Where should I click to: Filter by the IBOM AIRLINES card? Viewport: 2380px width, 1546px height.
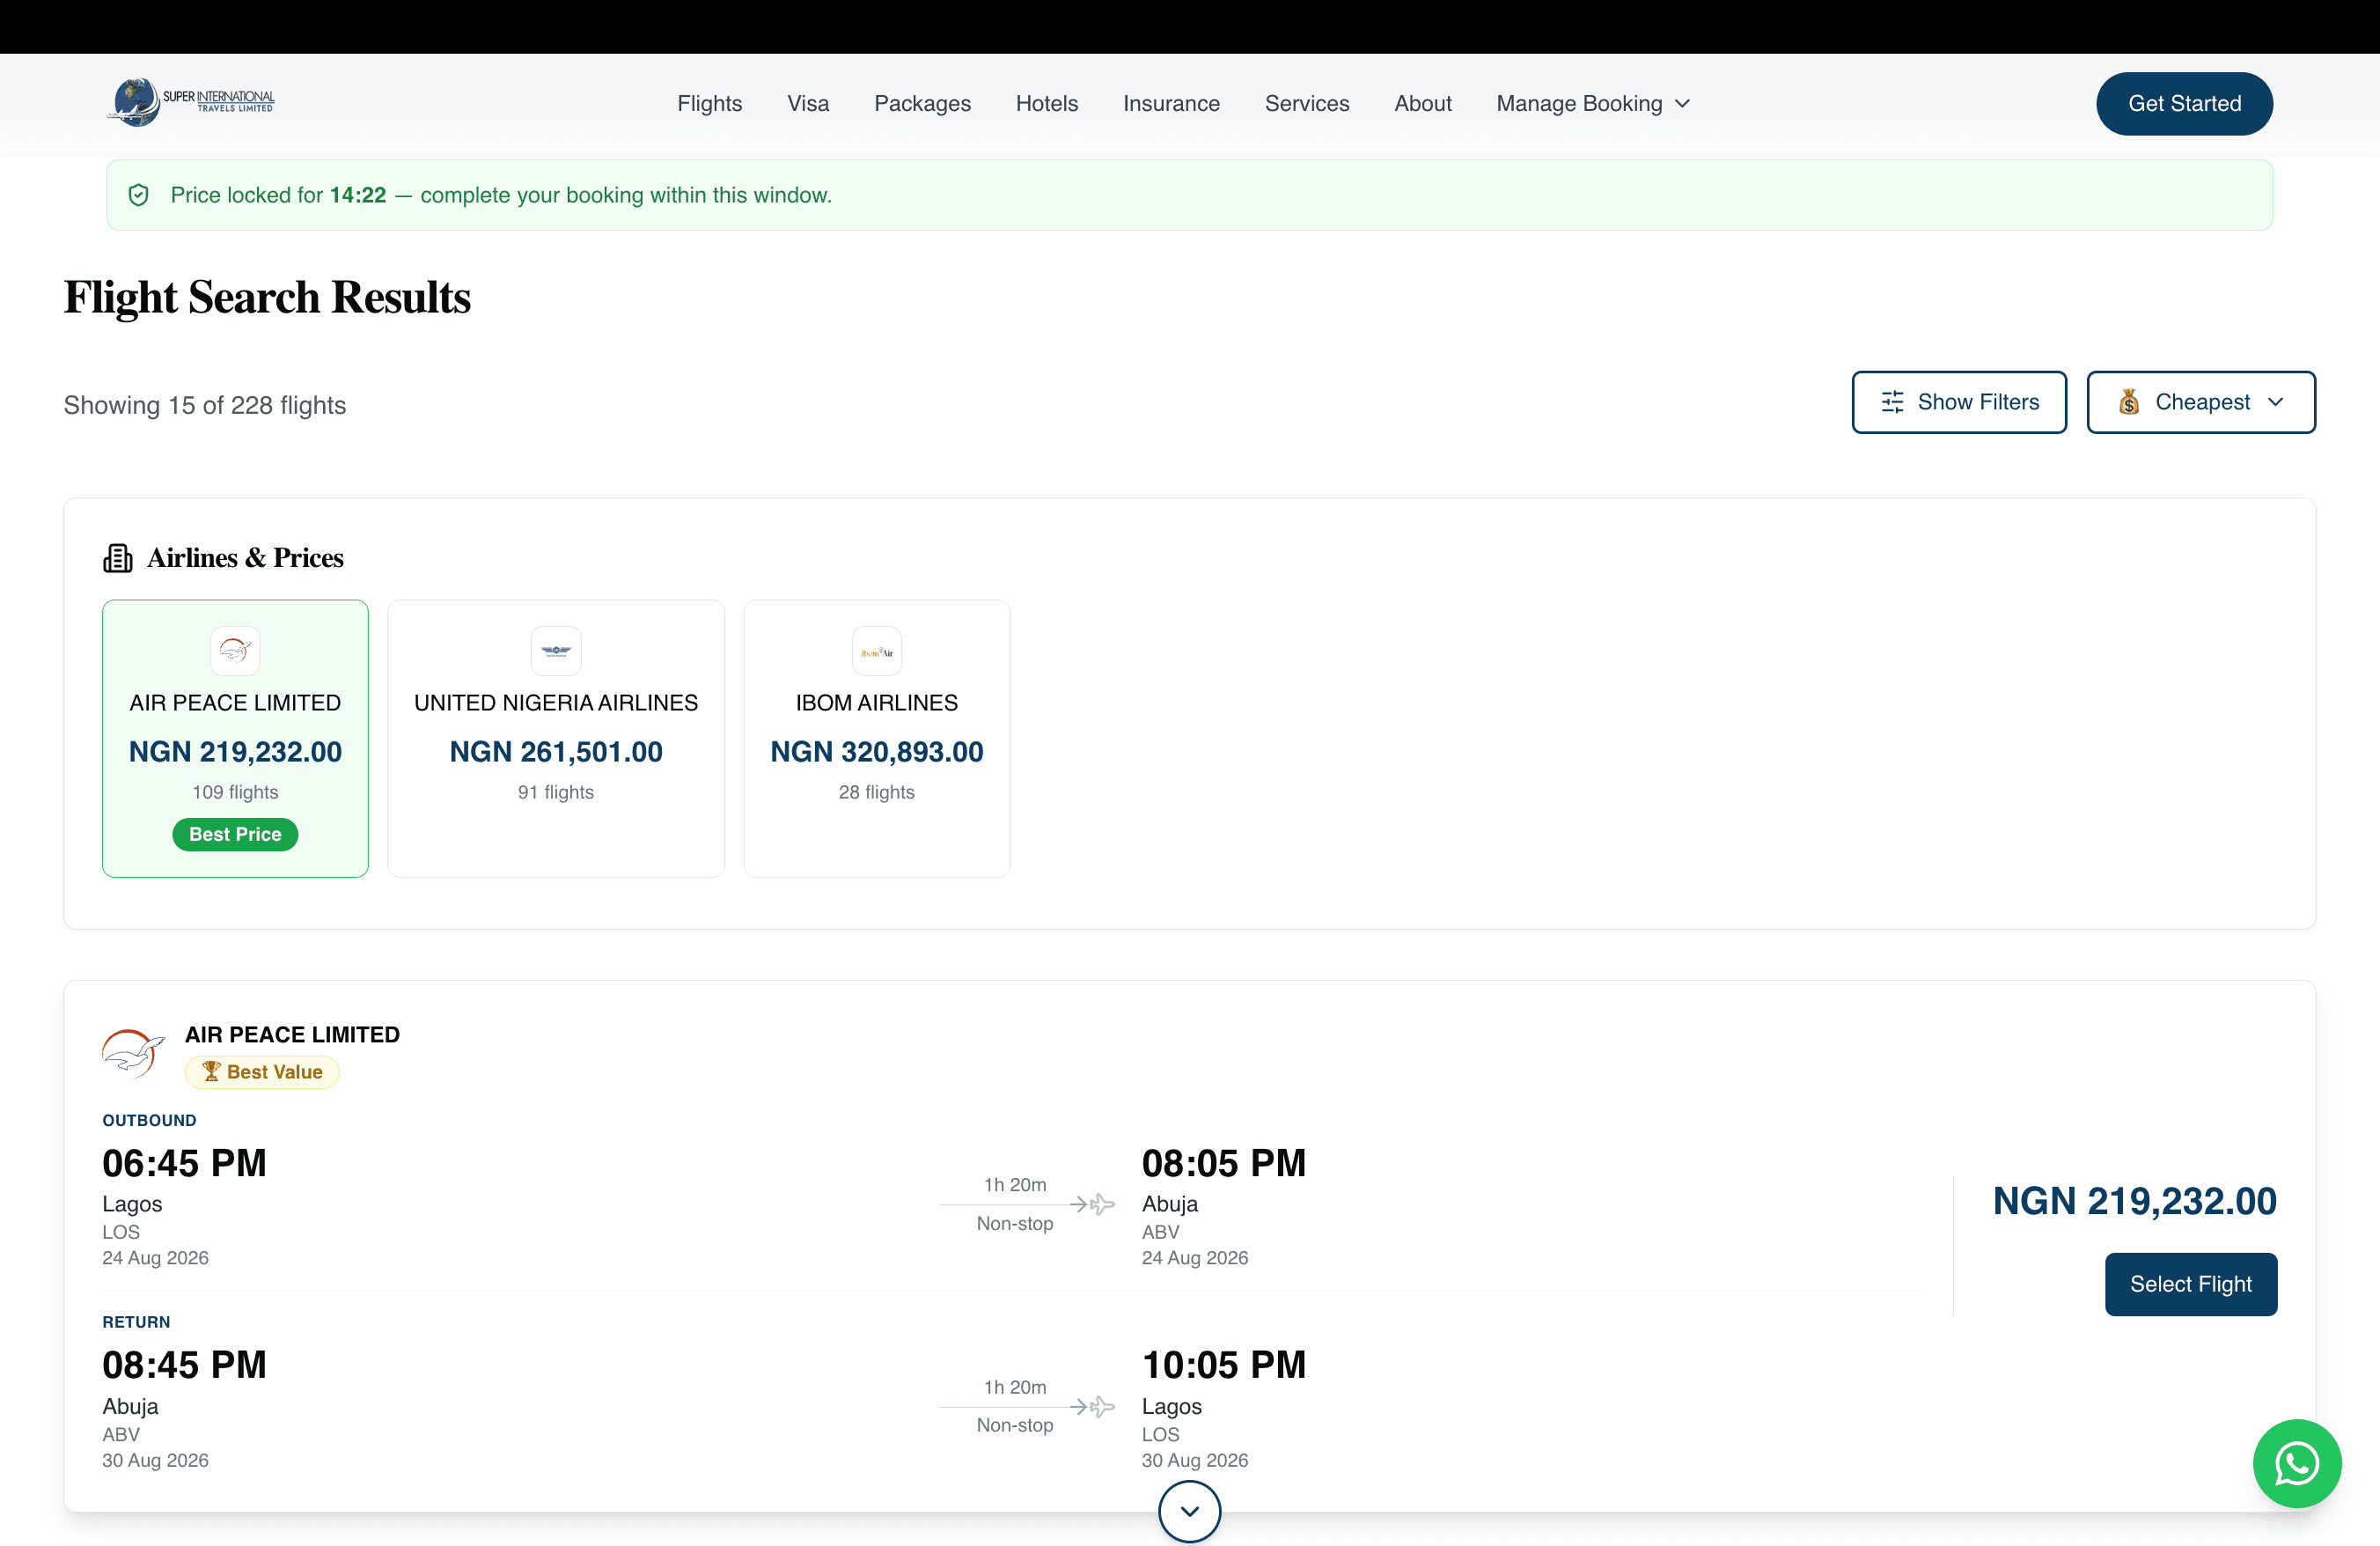click(877, 738)
